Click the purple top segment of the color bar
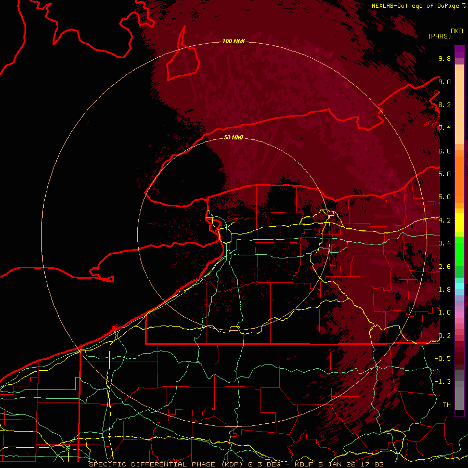This screenshot has width=468, height=468. point(459,52)
